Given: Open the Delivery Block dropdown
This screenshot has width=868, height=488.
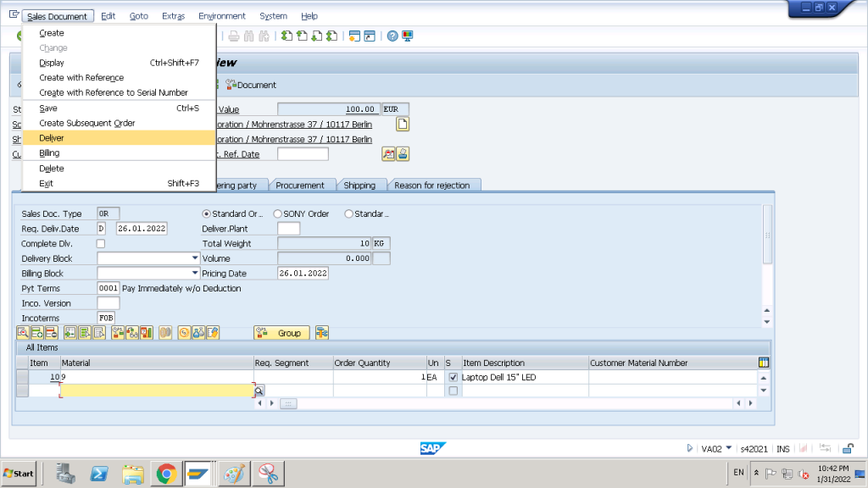Looking at the screenshot, I should [x=195, y=258].
